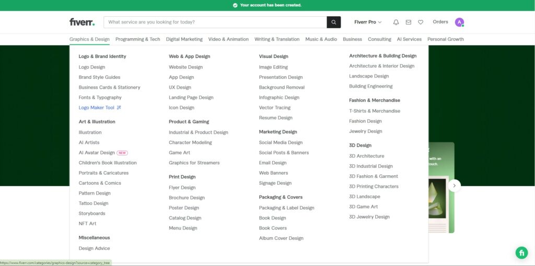Open AI Artists subcategory
Viewport: 535px width, 266px height.
click(x=89, y=143)
